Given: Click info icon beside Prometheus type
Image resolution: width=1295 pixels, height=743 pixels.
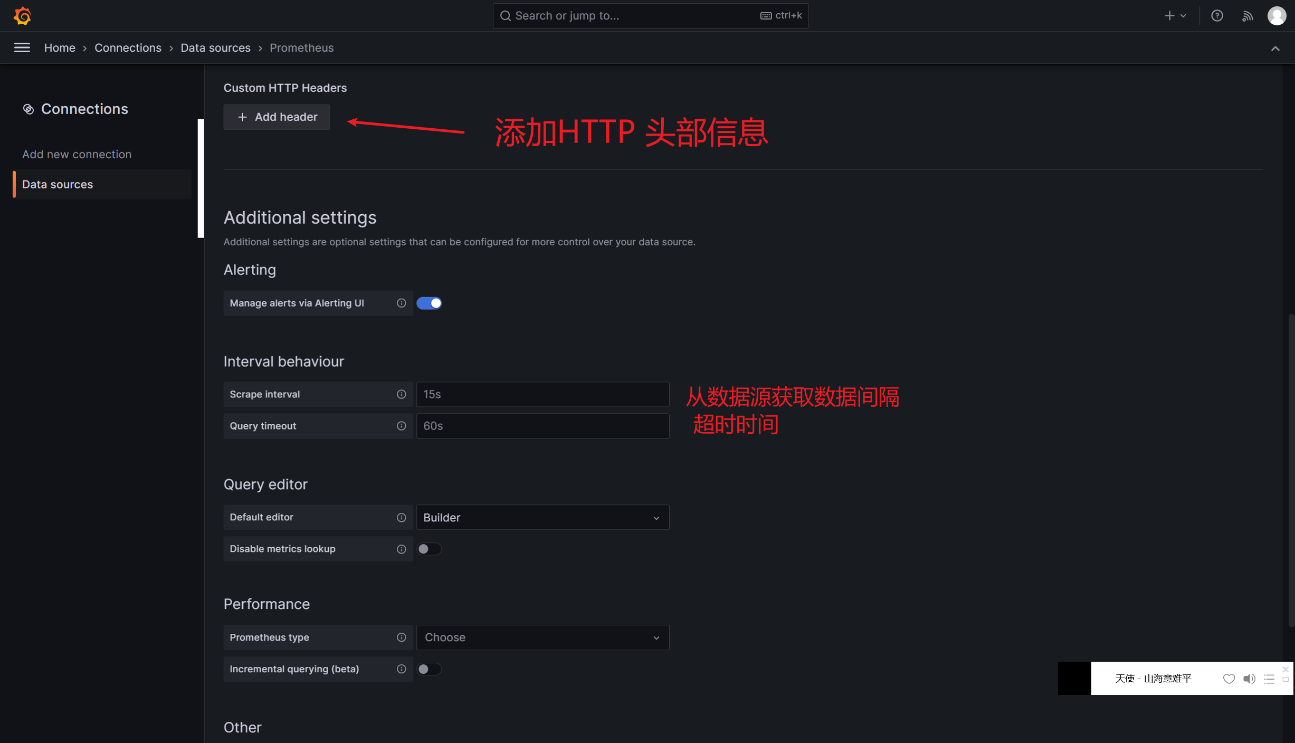Looking at the screenshot, I should pyautogui.click(x=402, y=637).
